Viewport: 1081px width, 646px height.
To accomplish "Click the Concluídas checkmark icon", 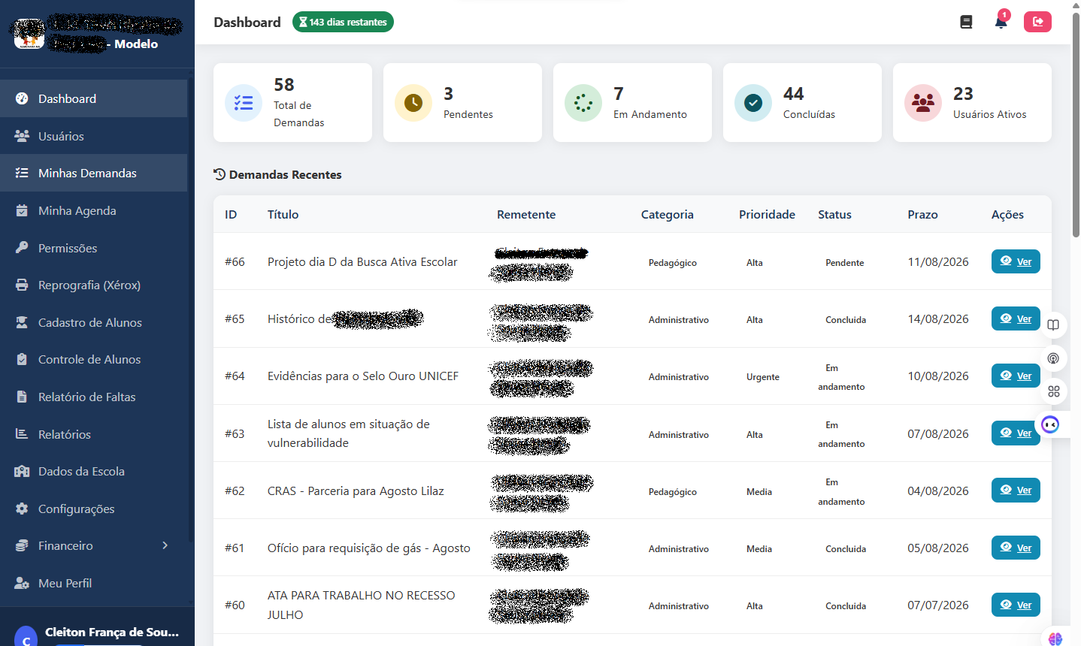I will [x=753, y=103].
